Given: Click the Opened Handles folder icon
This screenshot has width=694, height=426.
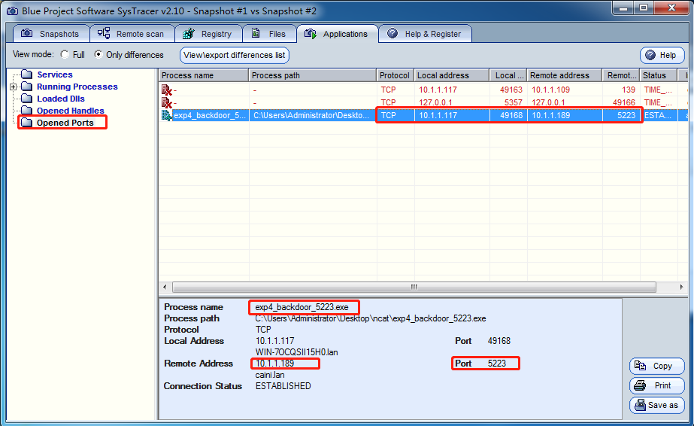Looking at the screenshot, I should tap(27, 111).
